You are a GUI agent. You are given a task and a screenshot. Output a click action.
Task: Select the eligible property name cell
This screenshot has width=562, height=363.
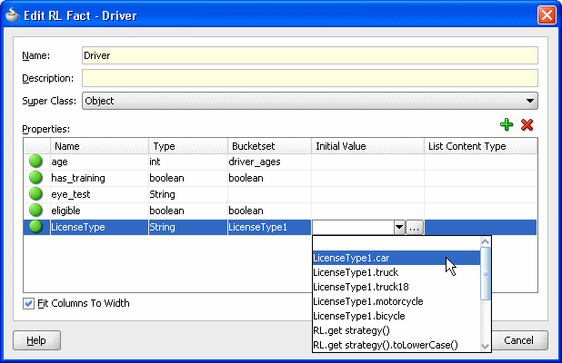[x=99, y=211]
